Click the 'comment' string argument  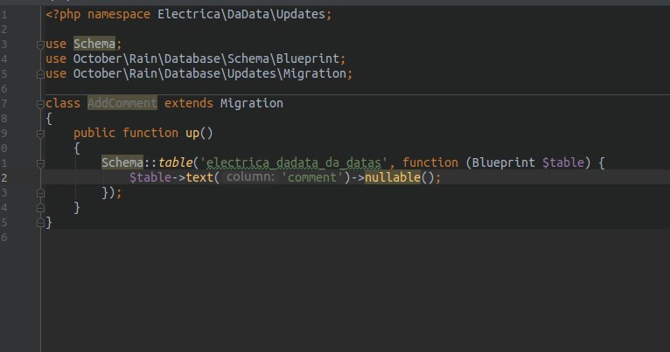coord(312,177)
